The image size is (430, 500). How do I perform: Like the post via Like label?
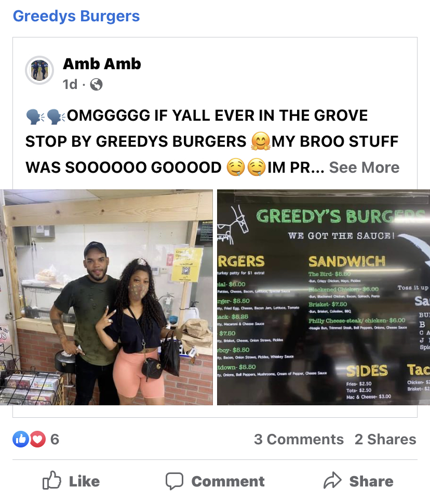[x=84, y=481]
